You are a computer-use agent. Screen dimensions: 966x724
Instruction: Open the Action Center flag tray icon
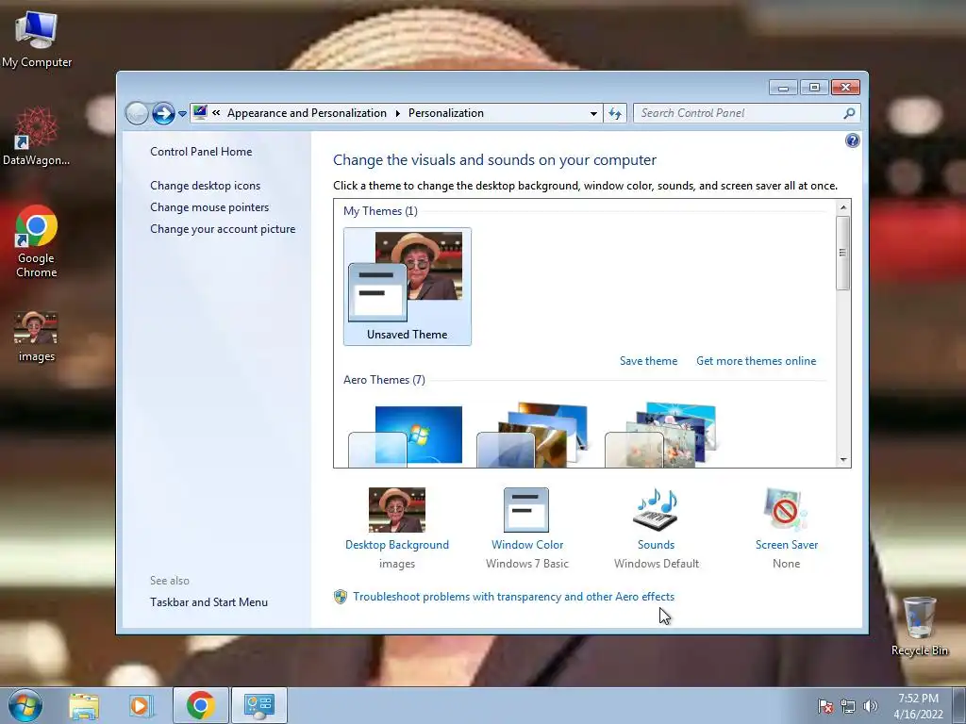(x=824, y=706)
